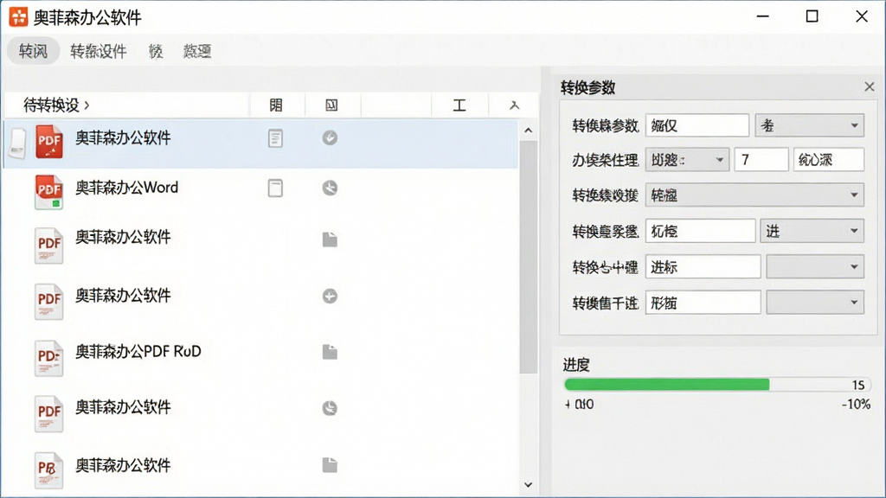
Task: Click the clock status icon in sixth row
Action: (330, 408)
